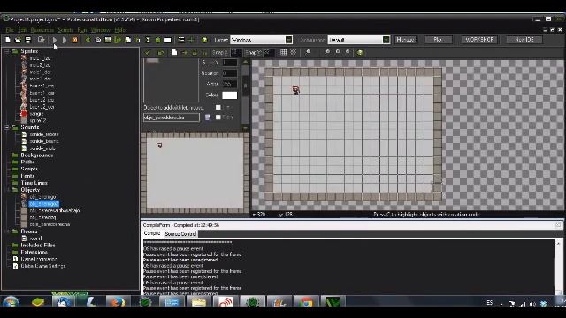This screenshot has width=566, height=318.
Task: Click the properties panel vertical scrollbar
Action: click(x=246, y=95)
